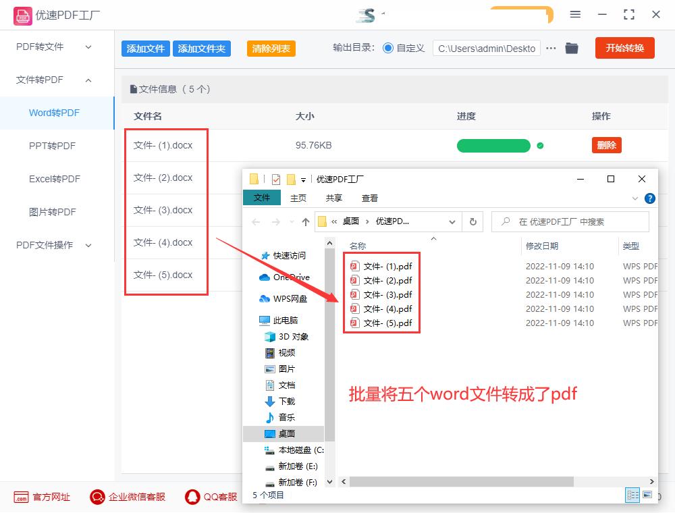Collapse the 文件转PDF section chevron
This screenshot has height=513, width=675.
tap(88, 80)
